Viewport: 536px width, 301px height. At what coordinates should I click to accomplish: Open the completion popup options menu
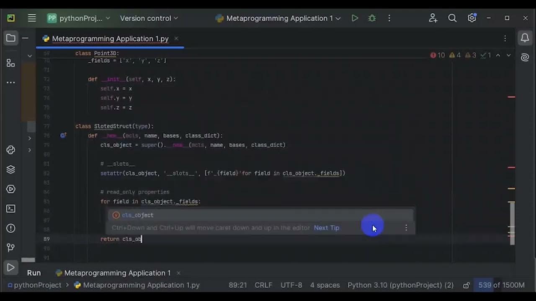(406, 228)
